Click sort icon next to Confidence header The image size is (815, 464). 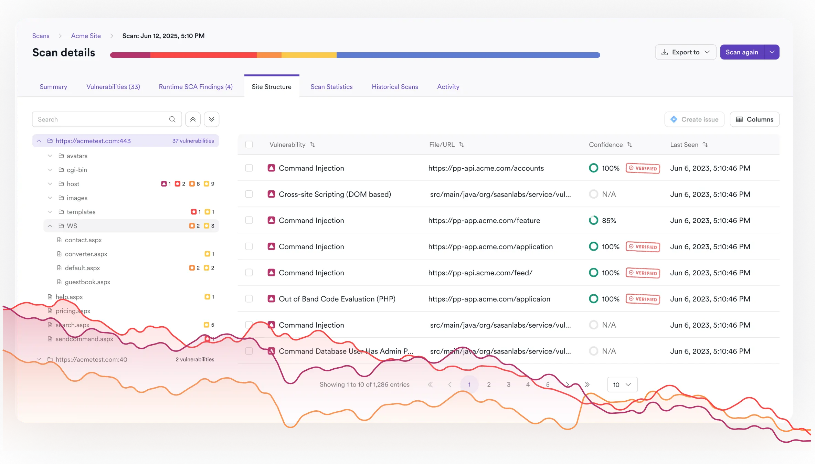point(629,145)
